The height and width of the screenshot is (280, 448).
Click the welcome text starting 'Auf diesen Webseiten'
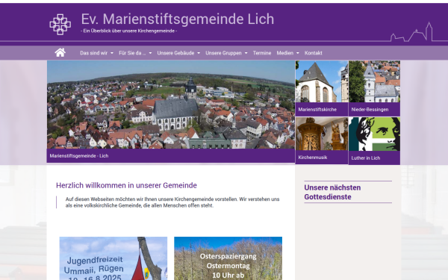(172, 202)
